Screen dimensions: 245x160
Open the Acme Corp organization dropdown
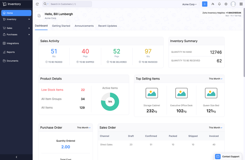(190, 4)
